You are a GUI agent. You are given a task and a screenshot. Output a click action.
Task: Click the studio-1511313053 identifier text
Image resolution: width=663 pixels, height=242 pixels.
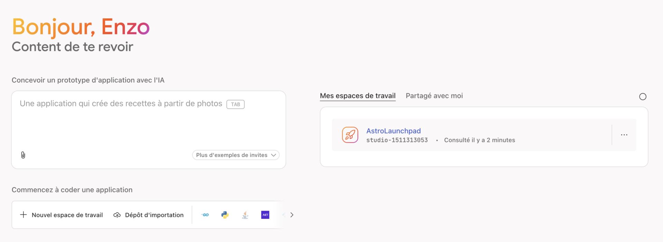coord(397,140)
